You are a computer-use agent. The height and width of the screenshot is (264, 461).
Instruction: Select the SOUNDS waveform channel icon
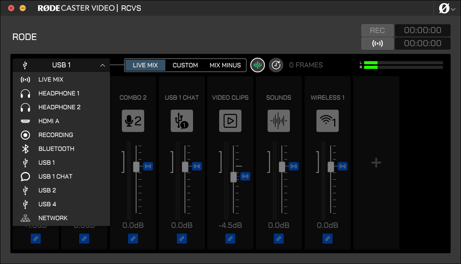point(278,120)
